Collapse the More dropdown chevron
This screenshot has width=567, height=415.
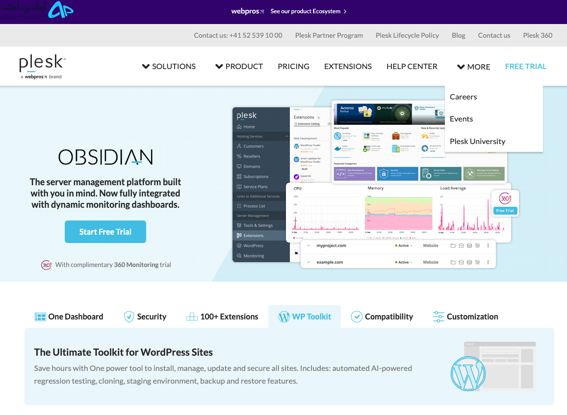(461, 67)
